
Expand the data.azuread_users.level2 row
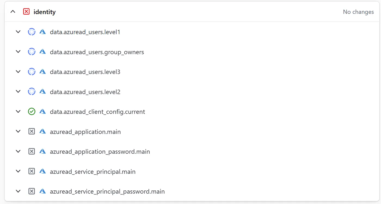tap(18, 92)
